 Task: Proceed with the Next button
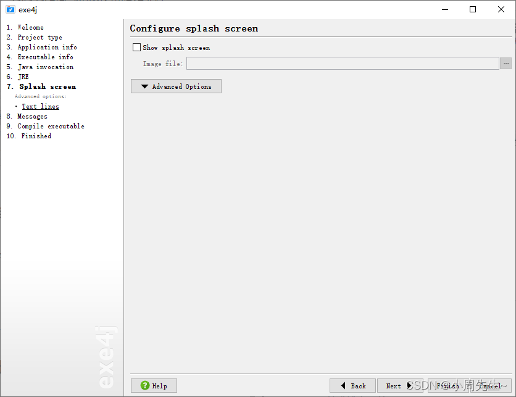pyautogui.click(x=400, y=385)
